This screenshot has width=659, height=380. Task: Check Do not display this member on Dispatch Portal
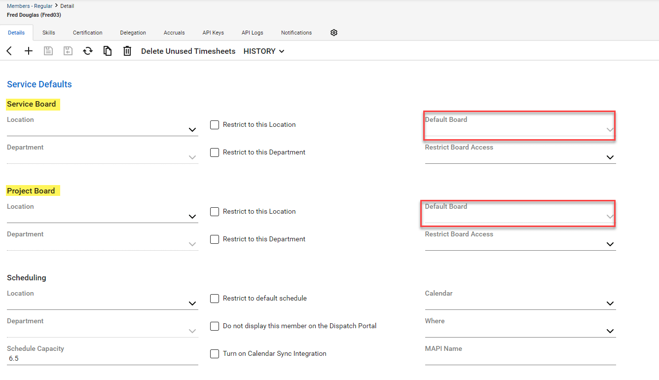coord(215,326)
